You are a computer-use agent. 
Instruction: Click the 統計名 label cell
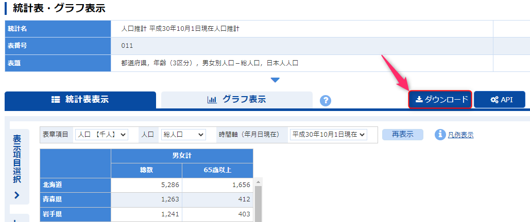[58, 29]
